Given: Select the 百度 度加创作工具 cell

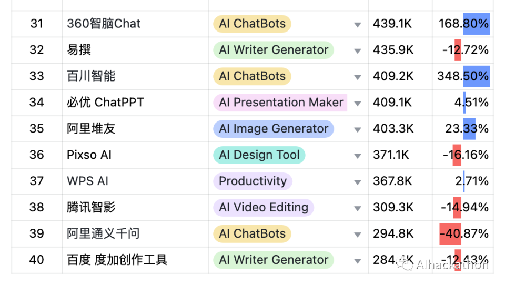Looking at the screenshot, I should click(117, 260).
